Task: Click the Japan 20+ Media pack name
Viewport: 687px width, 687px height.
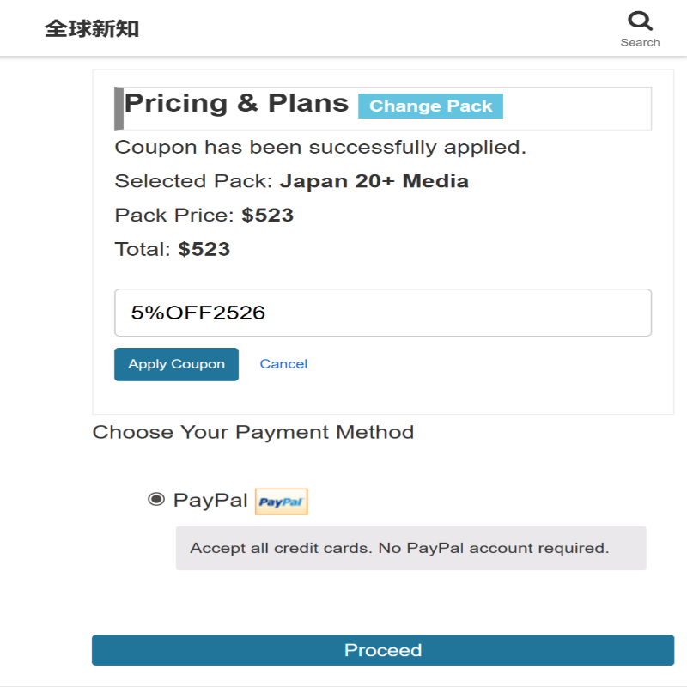Action: (374, 181)
